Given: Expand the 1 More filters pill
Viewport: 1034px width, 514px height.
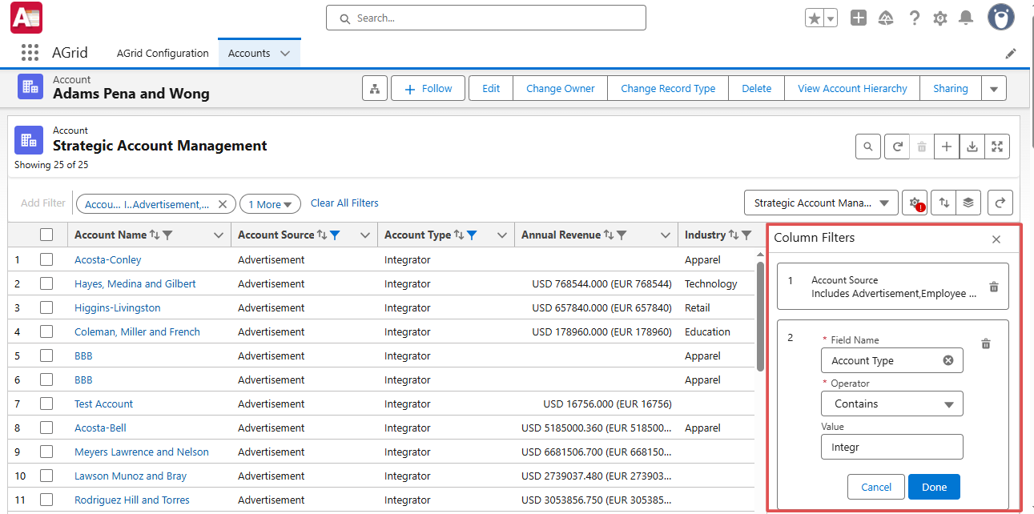Looking at the screenshot, I should click(x=270, y=204).
